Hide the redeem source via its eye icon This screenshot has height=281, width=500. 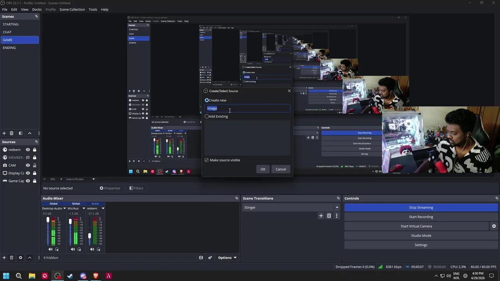(x=28, y=149)
